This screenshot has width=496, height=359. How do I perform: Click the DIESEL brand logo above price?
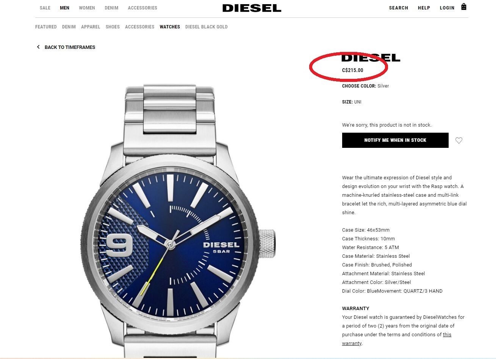[371, 58]
